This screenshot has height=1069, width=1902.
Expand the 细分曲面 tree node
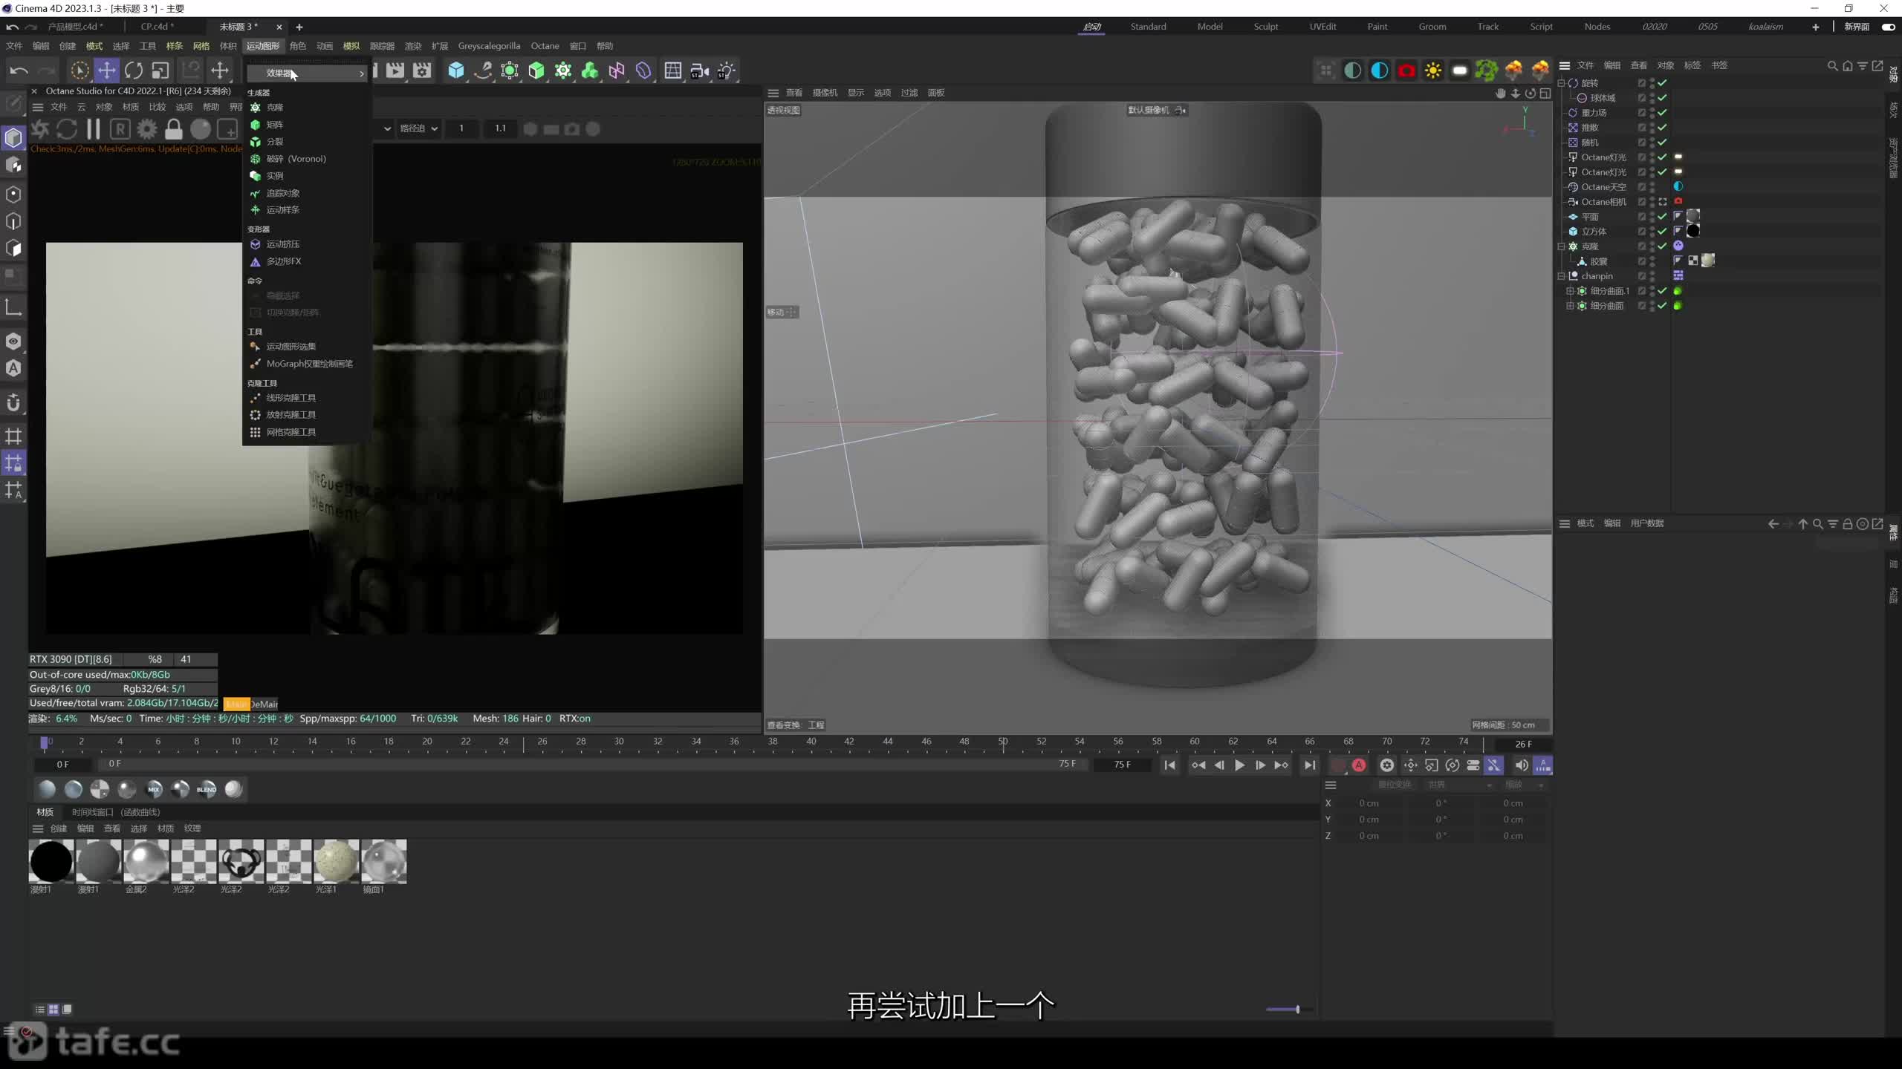(x=1570, y=305)
